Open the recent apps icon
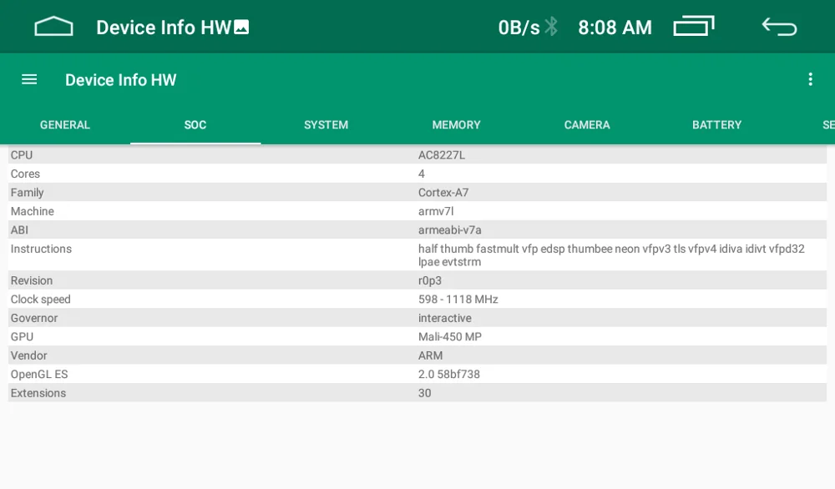This screenshot has width=835, height=489. click(694, 27)
